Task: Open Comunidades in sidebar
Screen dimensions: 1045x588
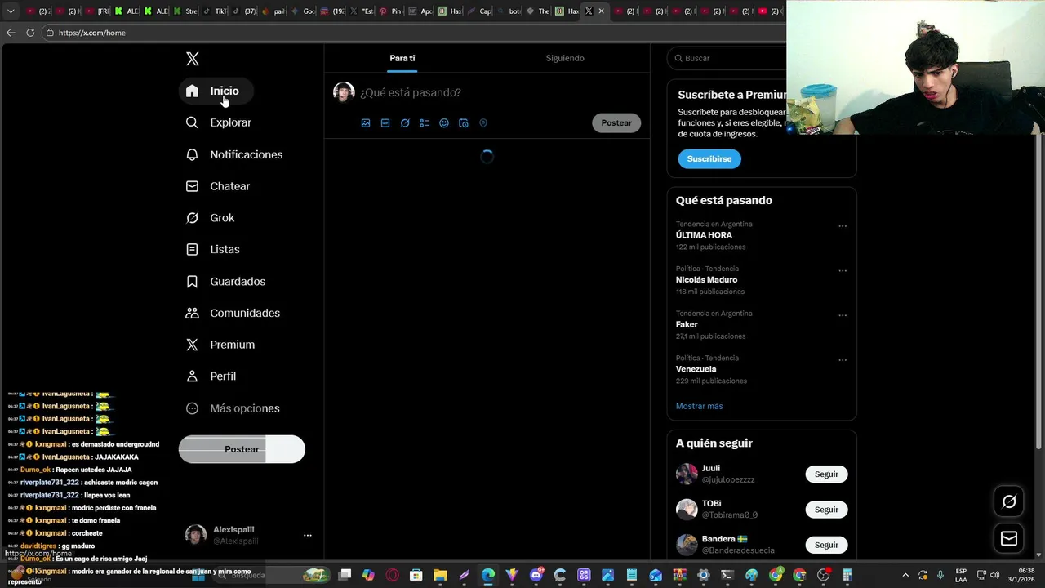Action: pyautogui.click(x=233, y=313)
